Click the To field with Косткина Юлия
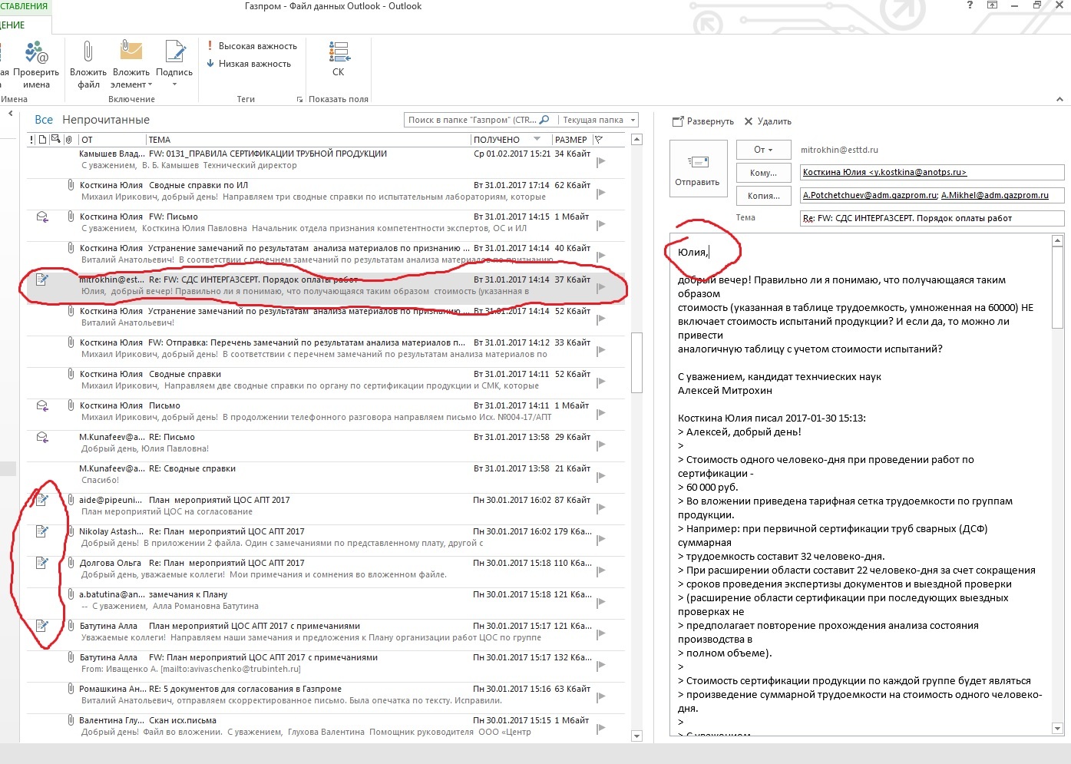The image size is (1071, 764). [931, 173]
